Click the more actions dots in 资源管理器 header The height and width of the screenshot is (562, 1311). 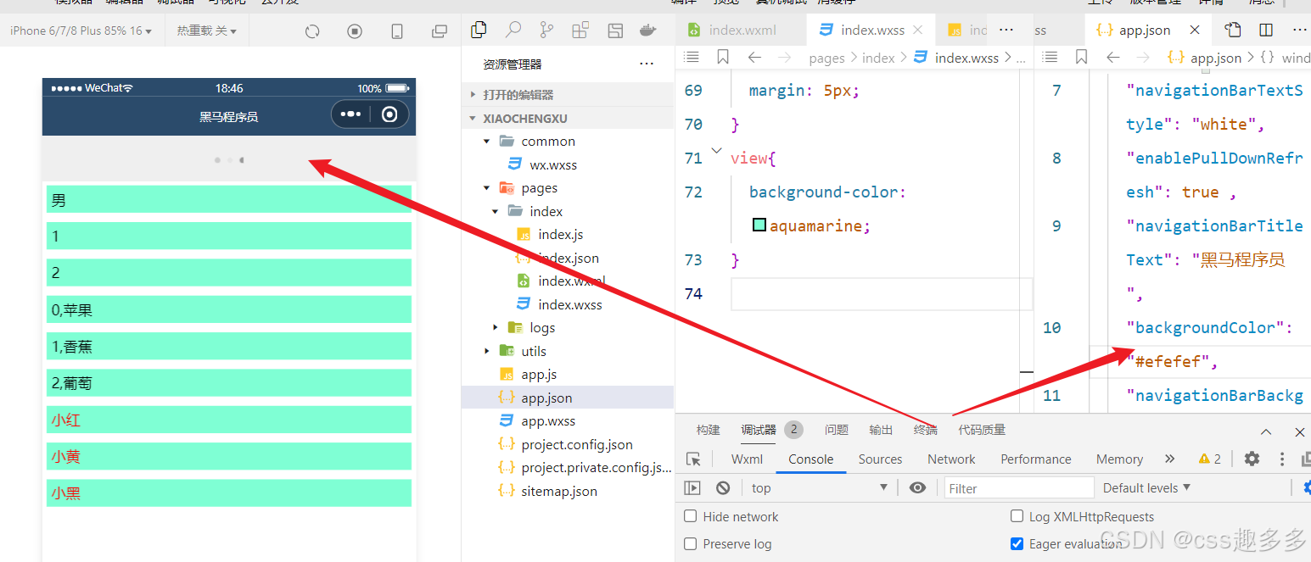(x=647, y=64)
